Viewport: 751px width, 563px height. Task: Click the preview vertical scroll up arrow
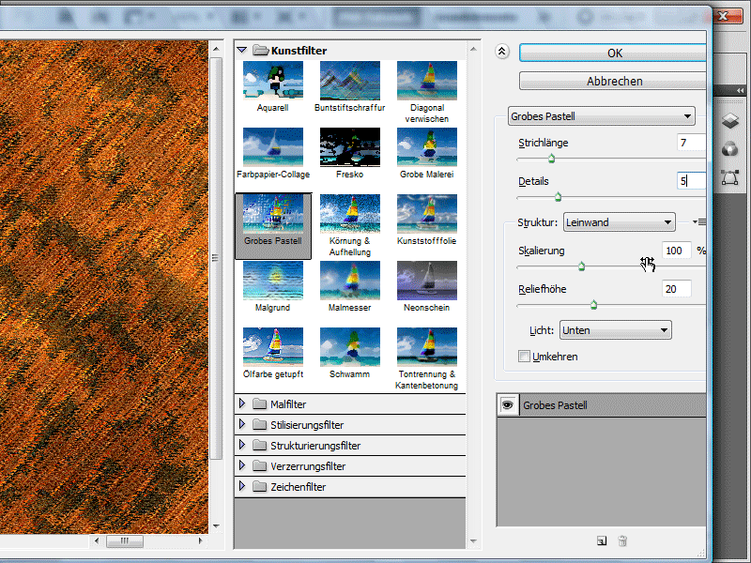[x=216, y=49]
